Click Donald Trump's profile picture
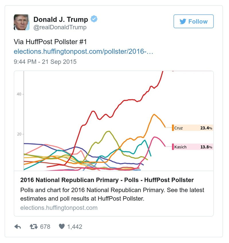This screenshot has height=243, width=229. point(21,22)
